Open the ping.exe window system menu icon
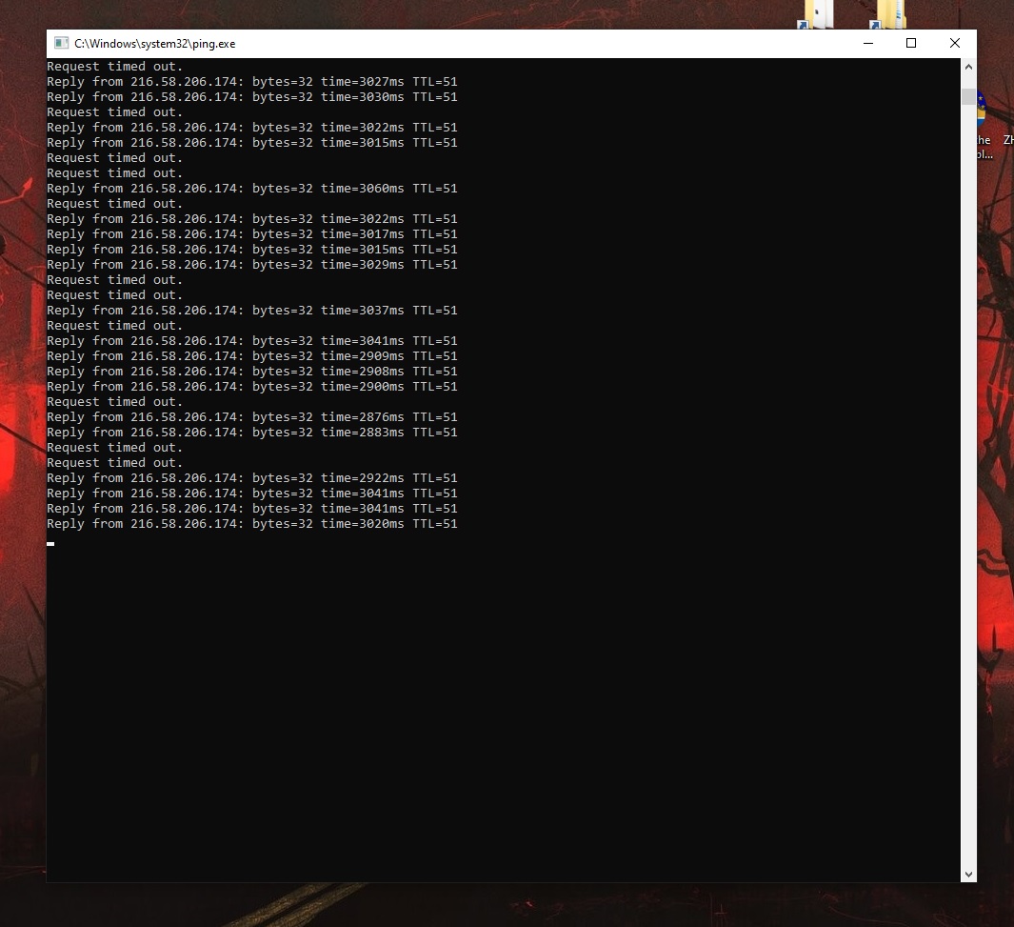 tap(62, 43)
